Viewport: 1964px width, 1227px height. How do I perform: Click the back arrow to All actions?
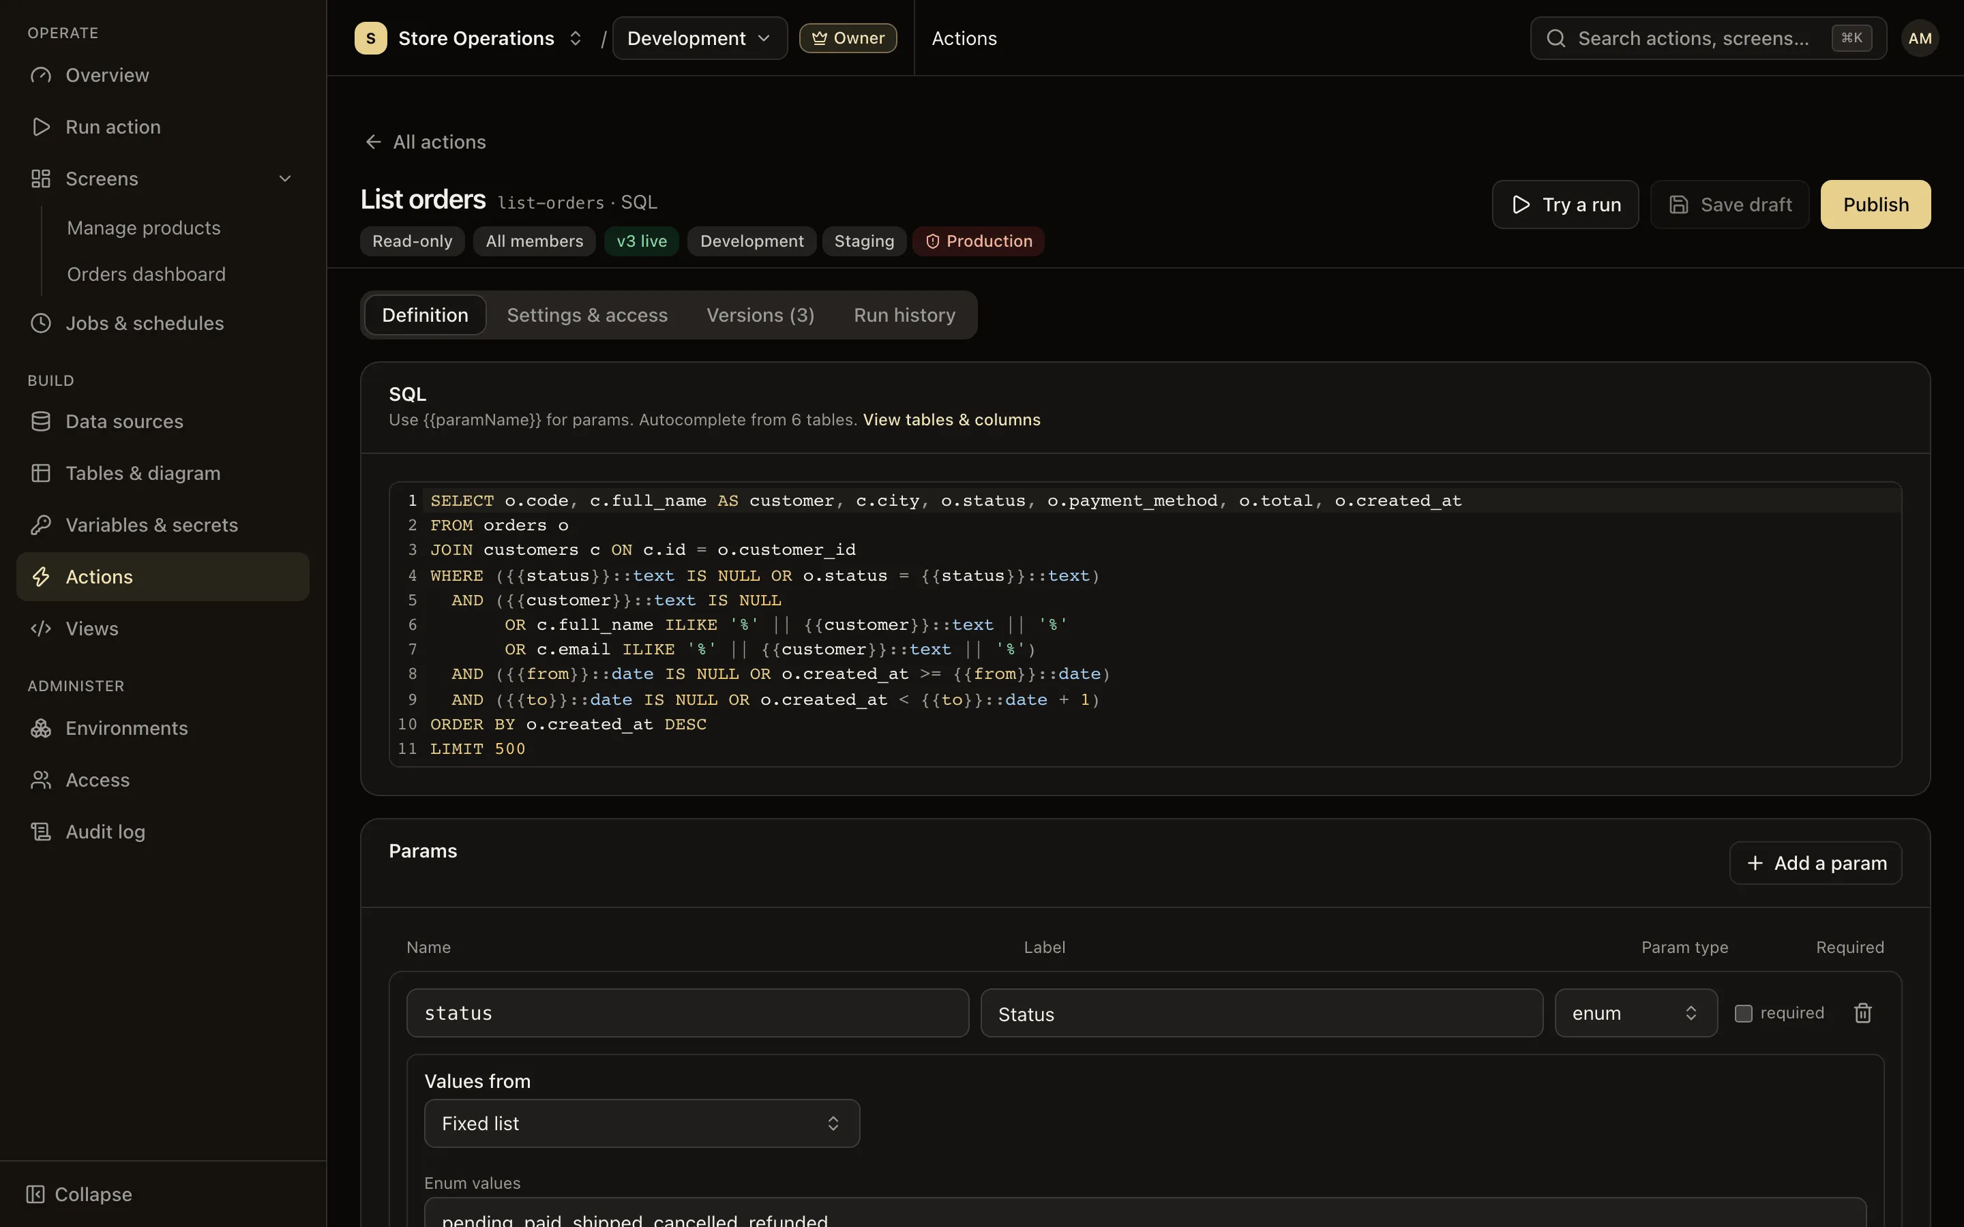pyautogui.click(x=373, y=142)
